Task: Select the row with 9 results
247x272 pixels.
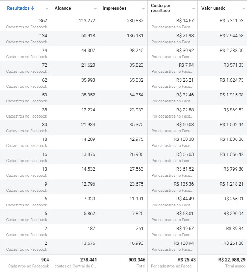Action: pos(124,187)
